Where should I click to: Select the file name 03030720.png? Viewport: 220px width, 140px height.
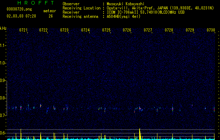tap(19, 9)
